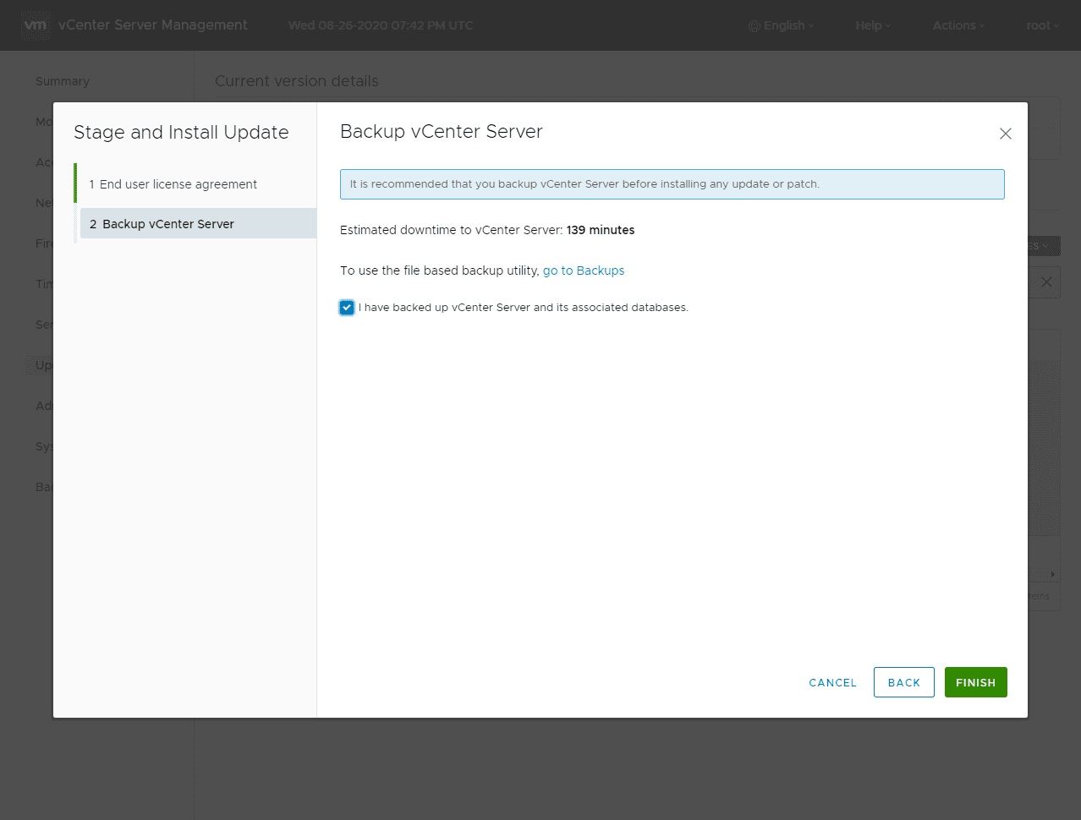Go back with the Back button

tap(903, 682)
